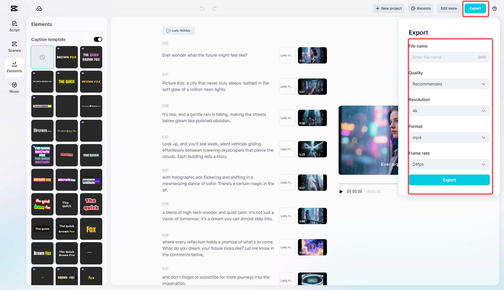Open the Music panel
The height and width of the screenshot is (290, 504).
(14, 88)
